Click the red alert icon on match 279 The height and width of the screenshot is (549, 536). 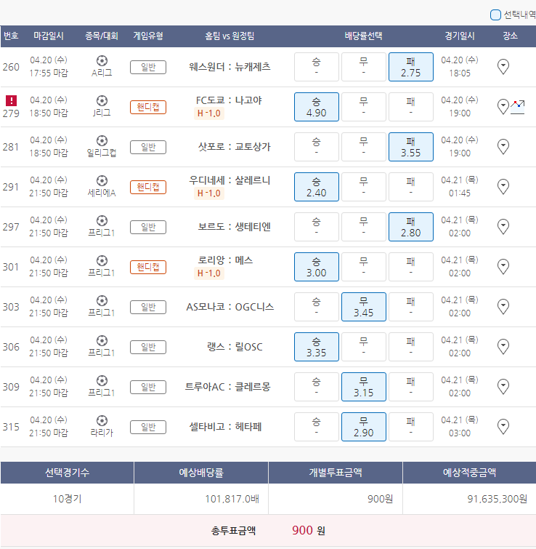[x=11, y=101]
